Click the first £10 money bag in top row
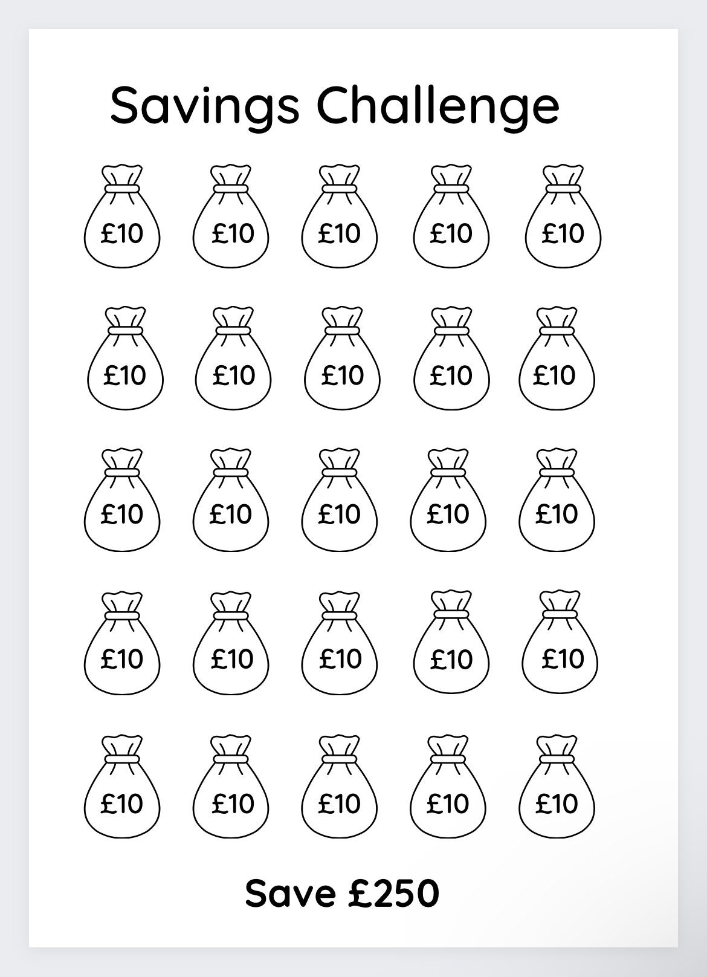This screenshot has height=977, width=707. (122, 216)
